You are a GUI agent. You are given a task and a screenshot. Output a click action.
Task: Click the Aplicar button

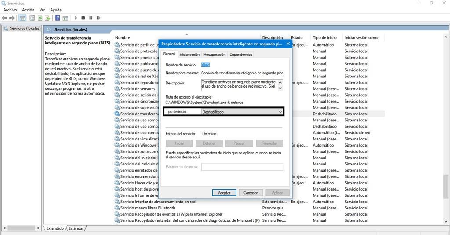[277, 193]
